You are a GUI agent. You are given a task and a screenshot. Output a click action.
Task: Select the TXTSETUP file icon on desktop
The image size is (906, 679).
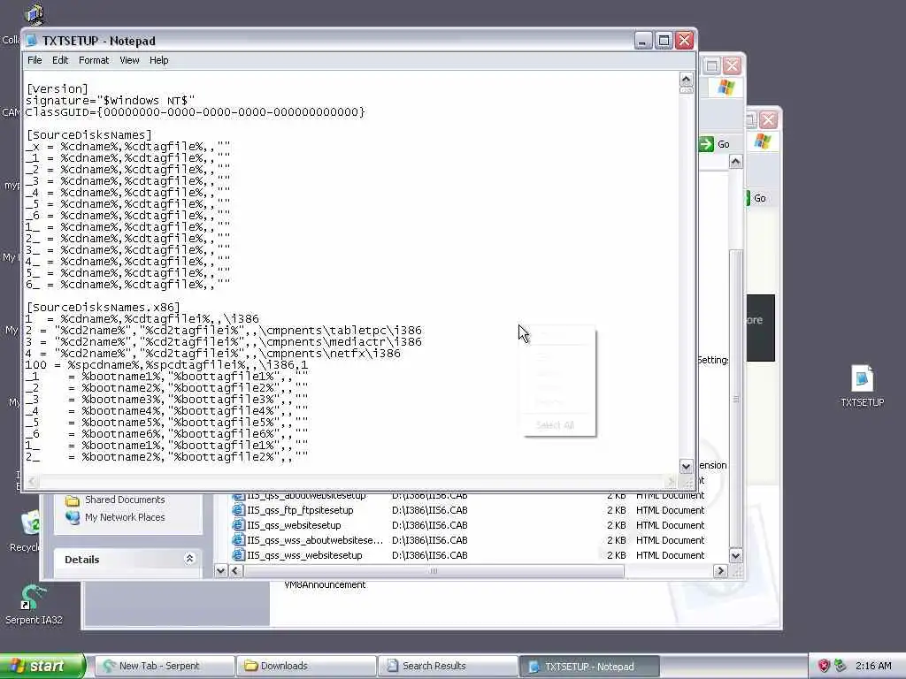pyautogui.click(x=862, y=378)
